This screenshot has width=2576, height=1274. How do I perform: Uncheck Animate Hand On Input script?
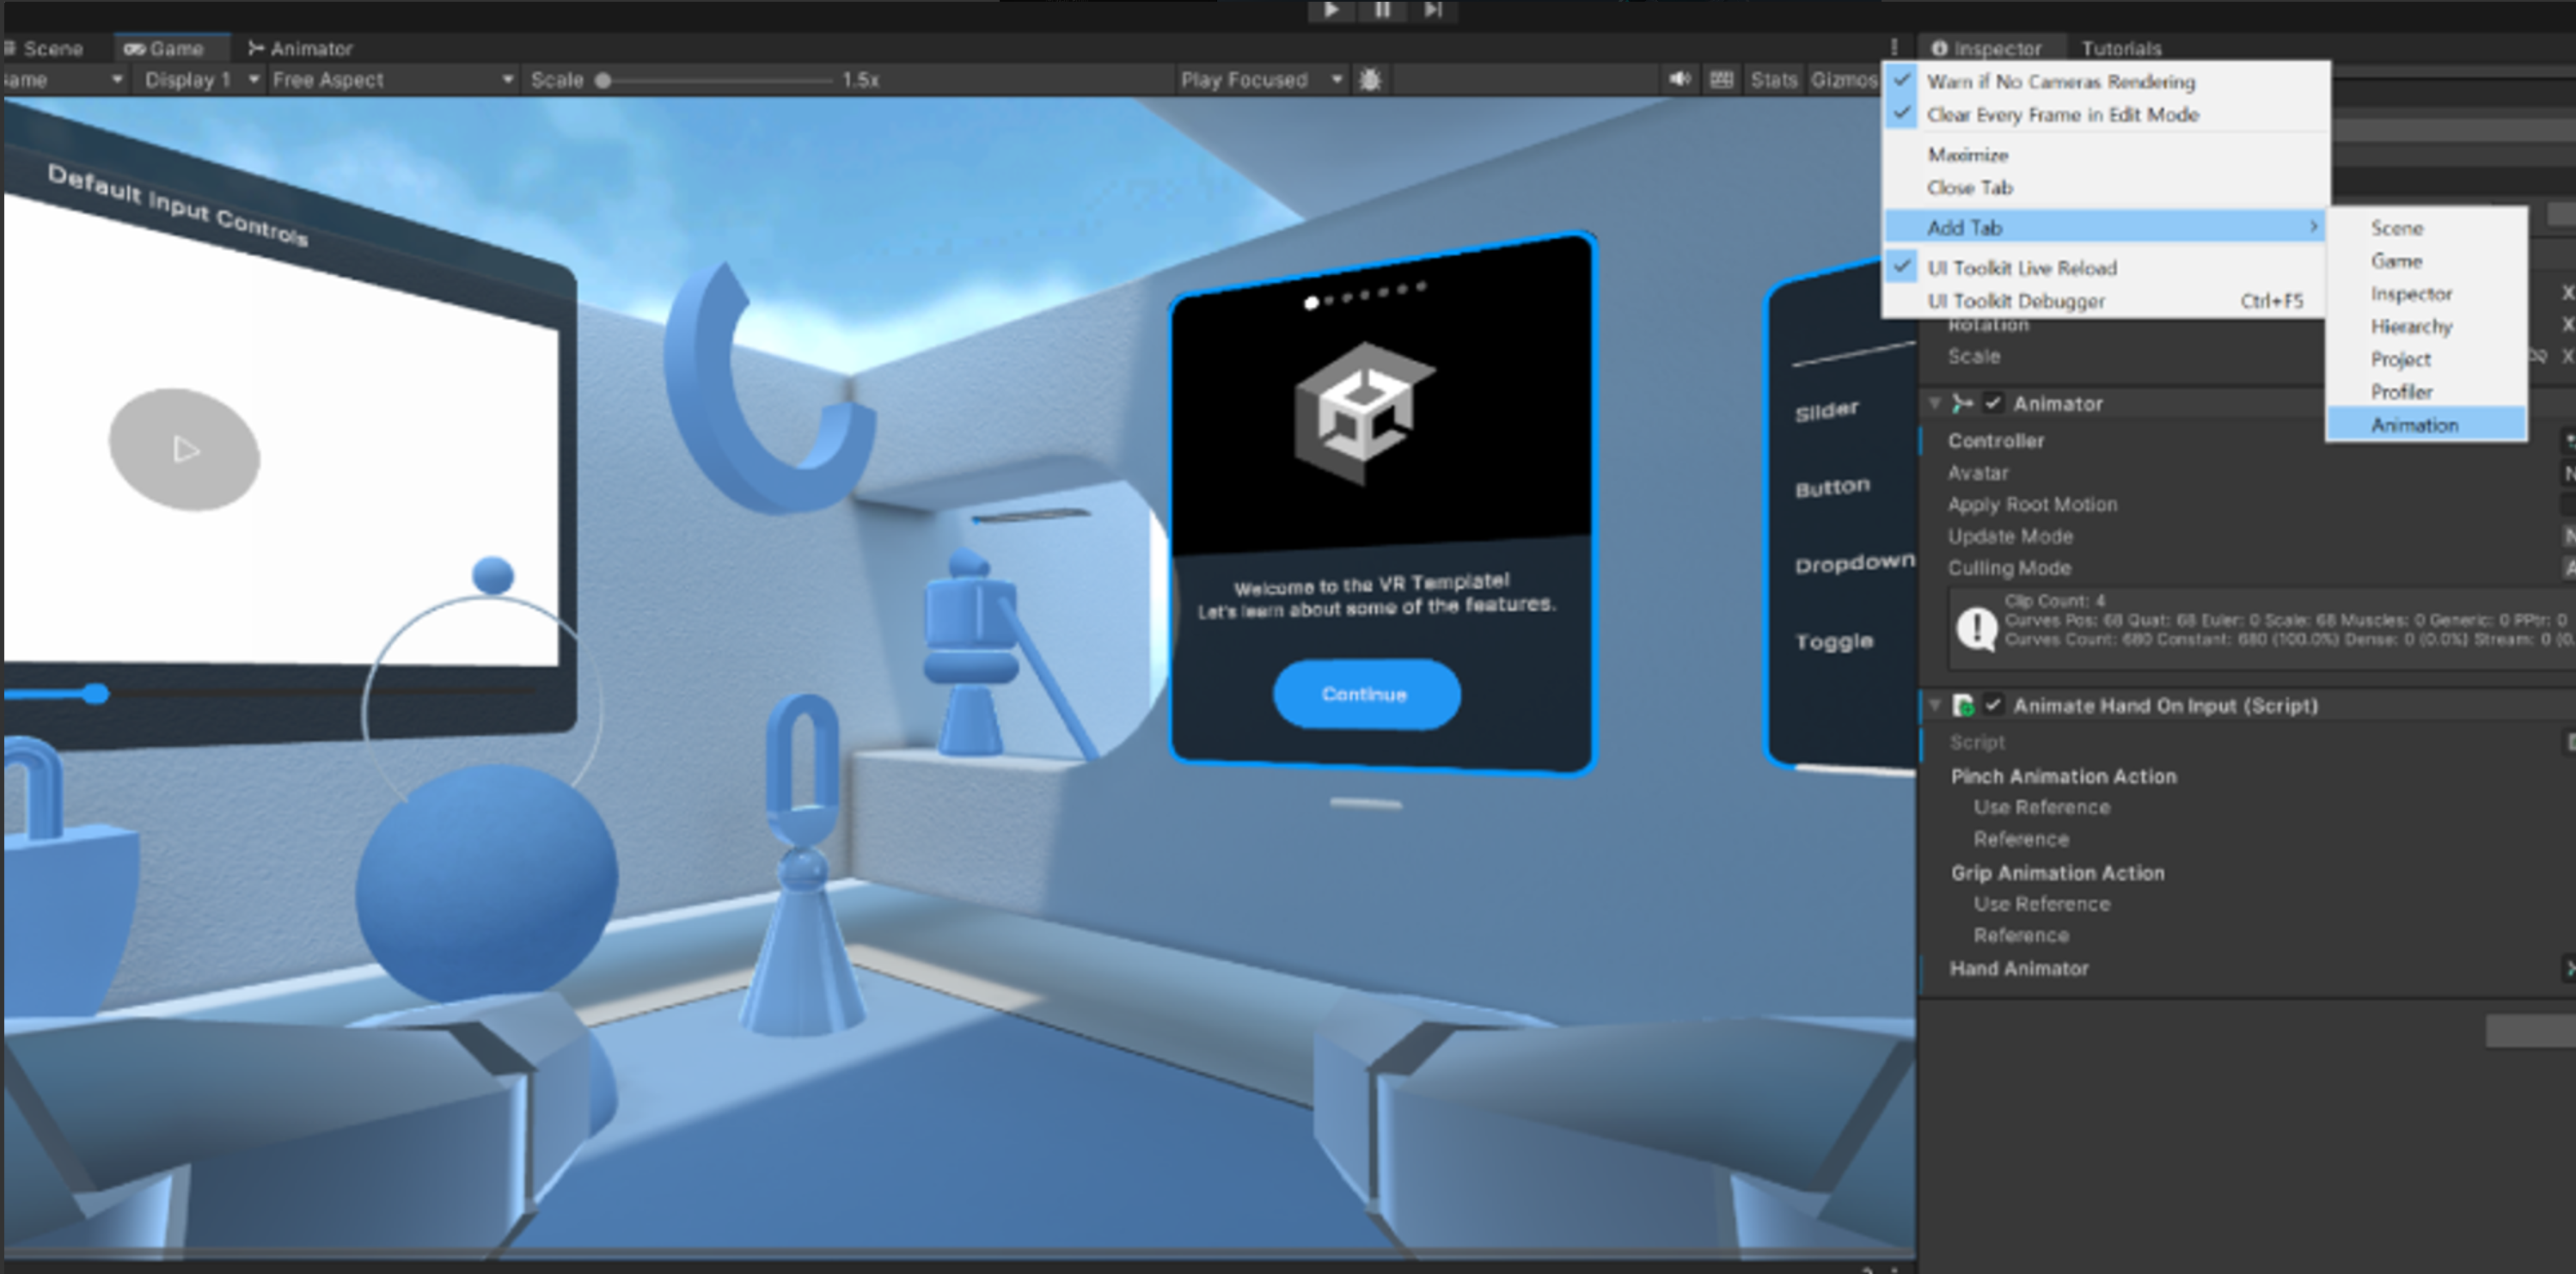[x=1993, y=705]
